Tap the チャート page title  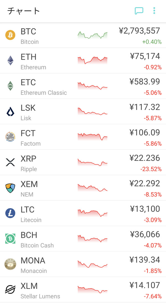(x=24, y=11)
